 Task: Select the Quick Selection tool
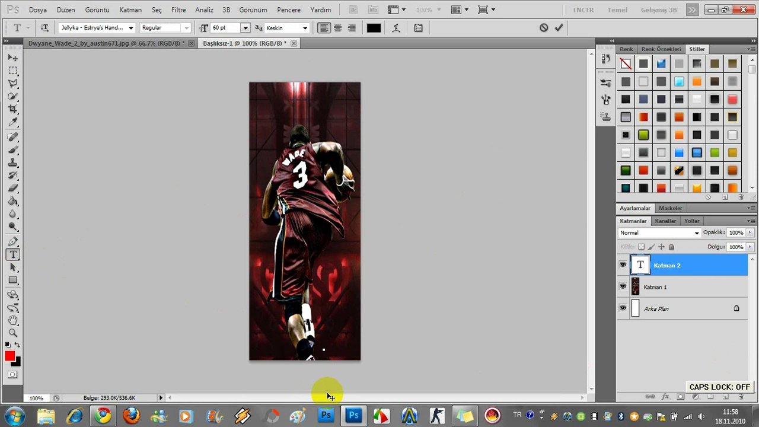[x=13, y=96]
